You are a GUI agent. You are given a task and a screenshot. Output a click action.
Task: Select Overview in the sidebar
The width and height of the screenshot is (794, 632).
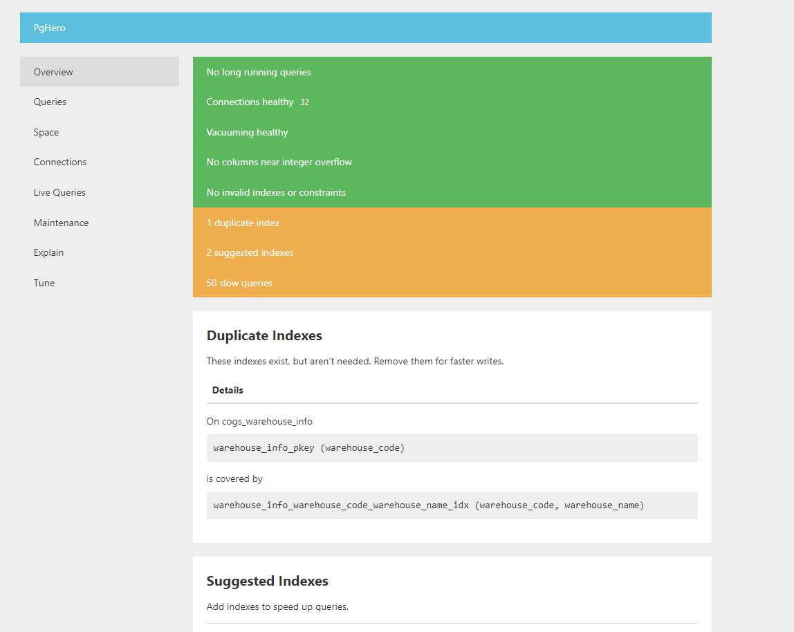point(53,71)
